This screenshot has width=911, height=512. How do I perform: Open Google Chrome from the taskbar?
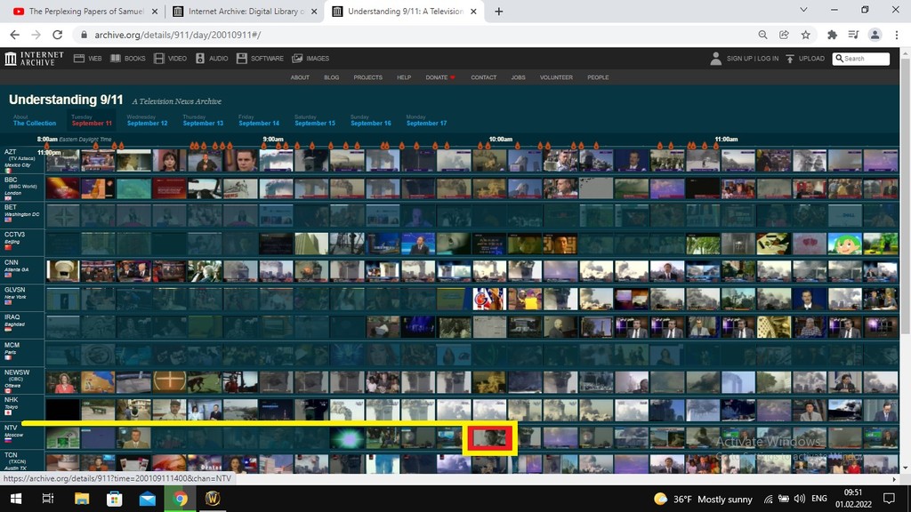[x=181, y=499]
